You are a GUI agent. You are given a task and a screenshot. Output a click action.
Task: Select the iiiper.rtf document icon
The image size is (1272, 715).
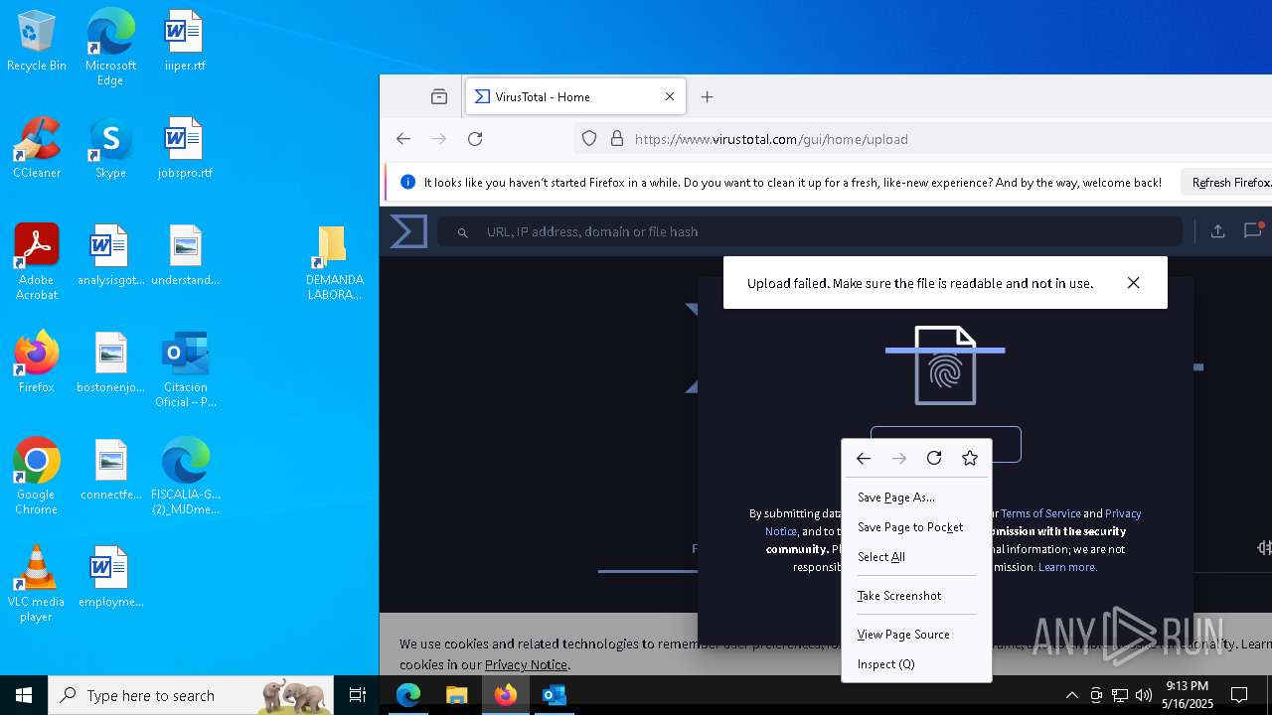184,42
